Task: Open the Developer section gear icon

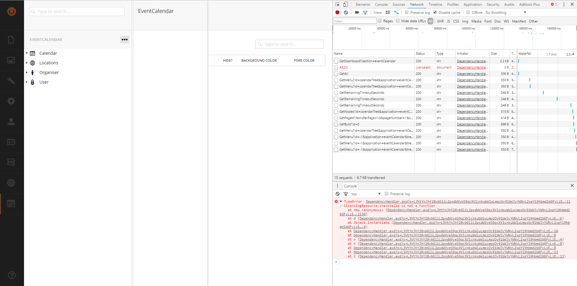Action: click(x=11, y=101)
